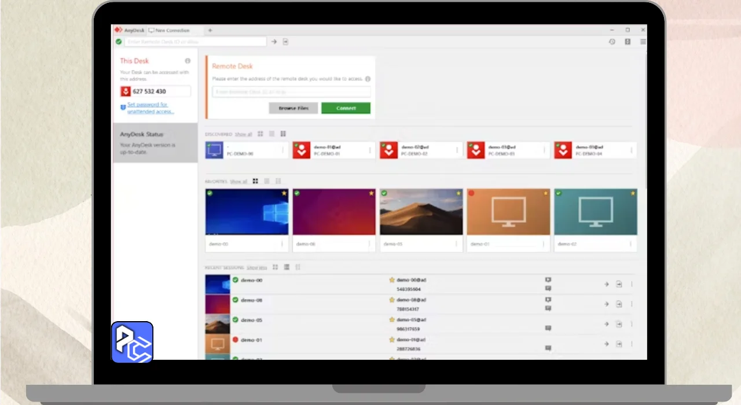
Task: Switch Discovered section to list view
Action: click(272, 134)
